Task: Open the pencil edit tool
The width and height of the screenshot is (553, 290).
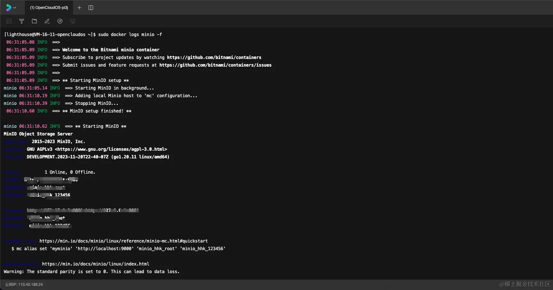Action: pyautogui.click(x=47, y=21)
